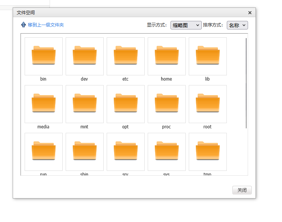282x222 pixels.
Task: Open the sbin folder thumbnail
Action: (85, 151)
